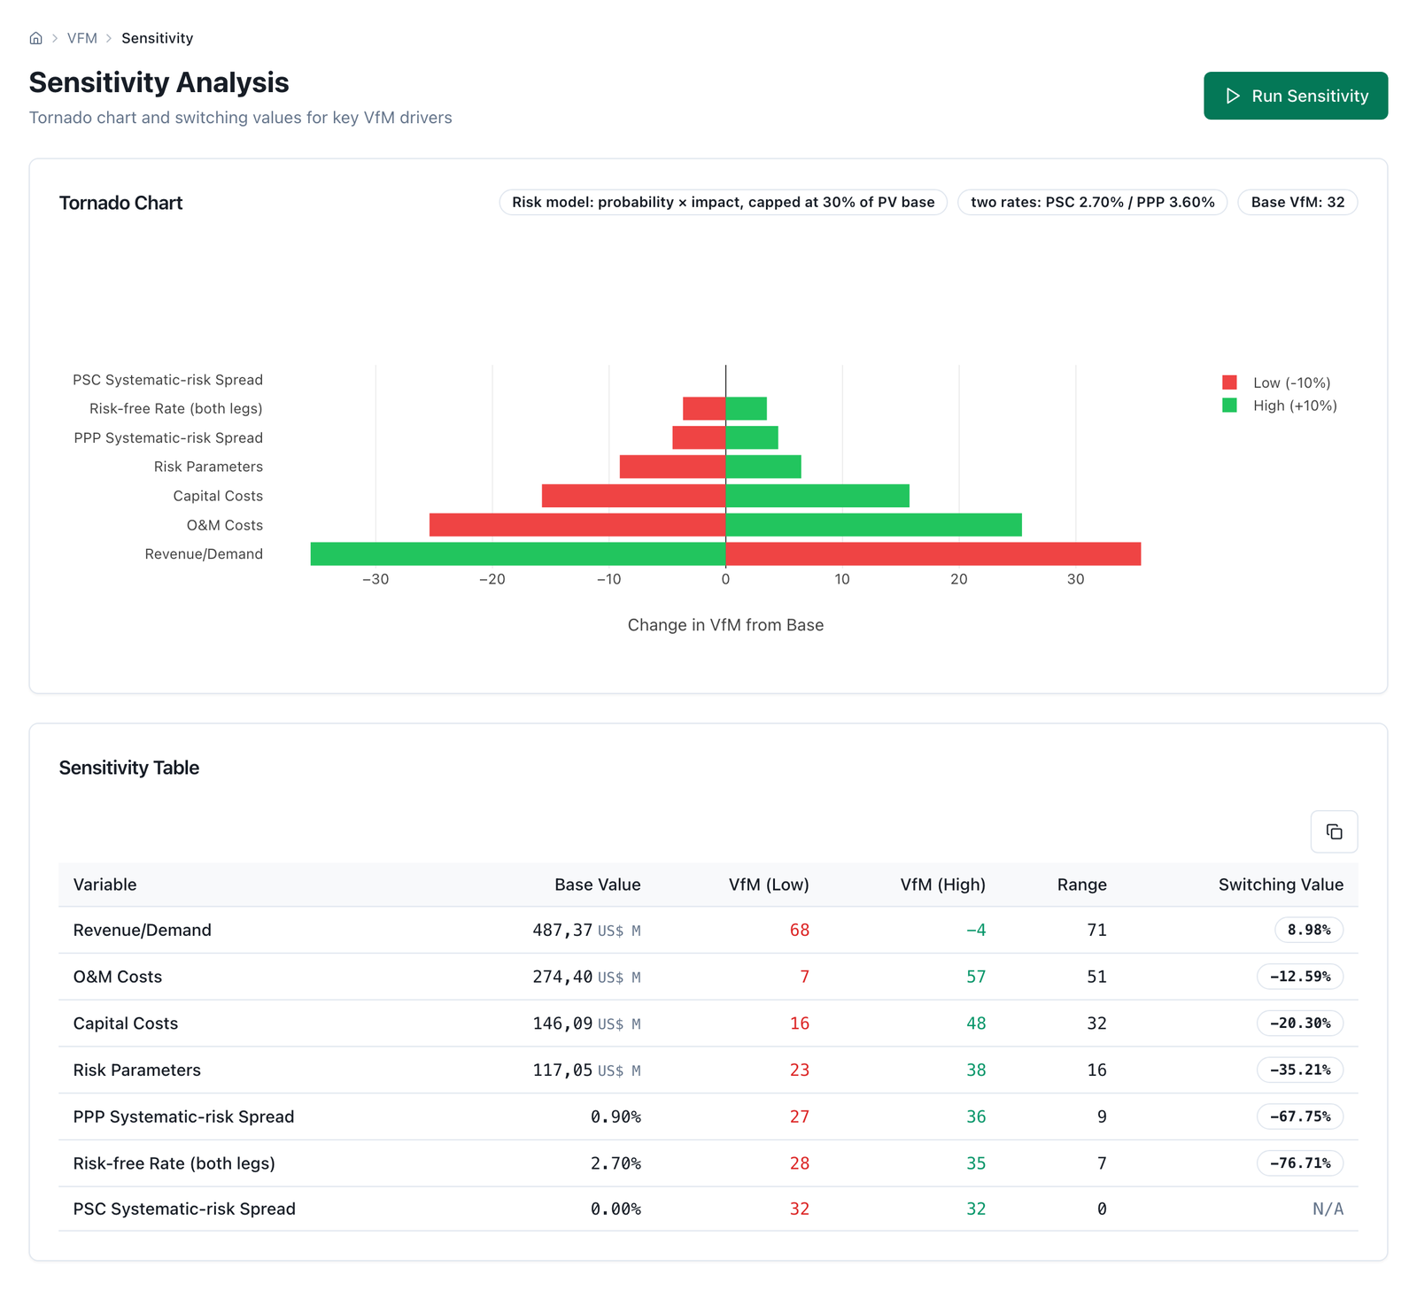The image size is (1417, 1290).
Task: Select the 0.00% base value cell
Action: [x=616, y=1209]
